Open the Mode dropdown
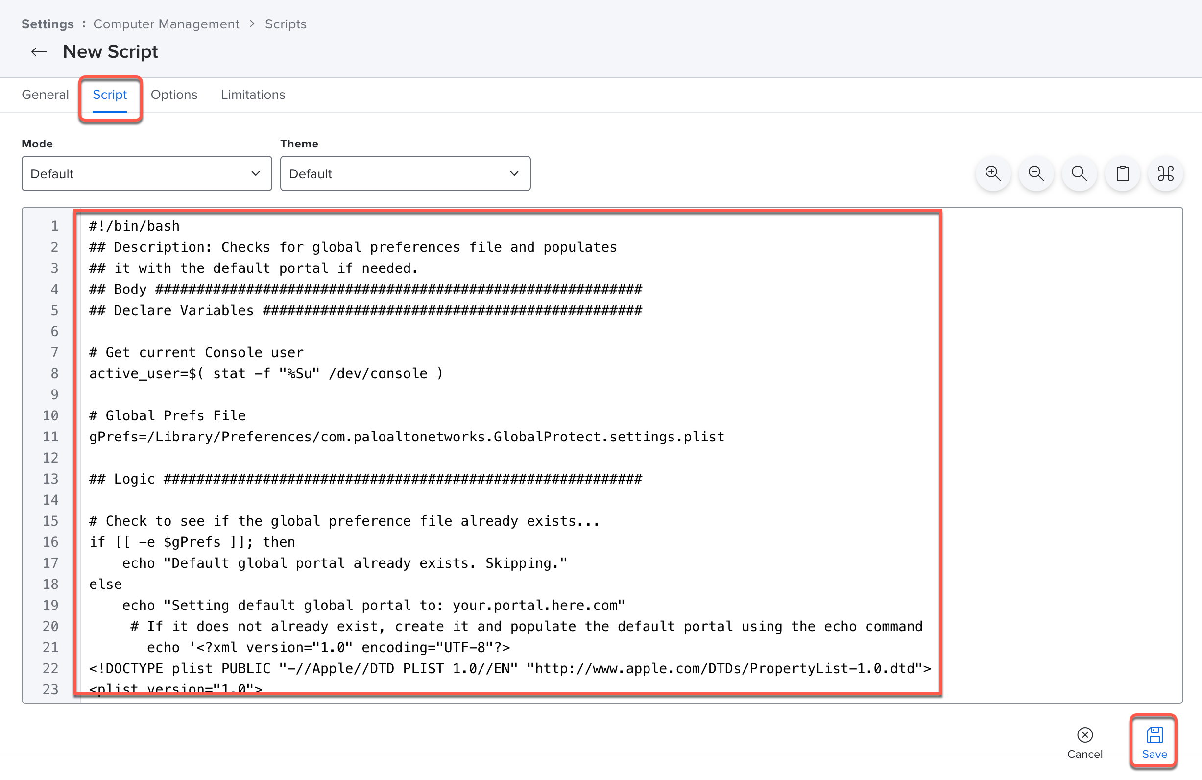Screen dimensions: 1202x780 [x=146, y=174]
